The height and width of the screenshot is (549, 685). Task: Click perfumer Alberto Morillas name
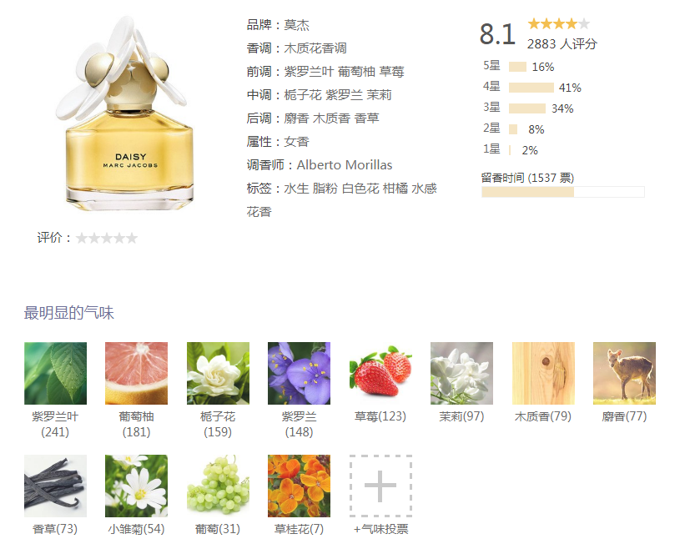[x=345, y=164]
